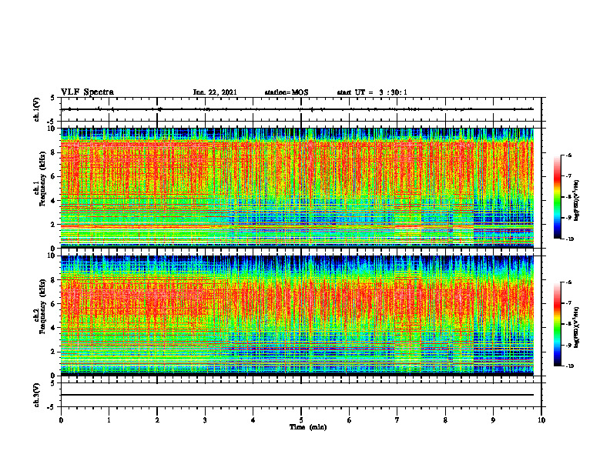
Task: Click the "-10" value on ch.1 color bar
Action: coord(570,239)
